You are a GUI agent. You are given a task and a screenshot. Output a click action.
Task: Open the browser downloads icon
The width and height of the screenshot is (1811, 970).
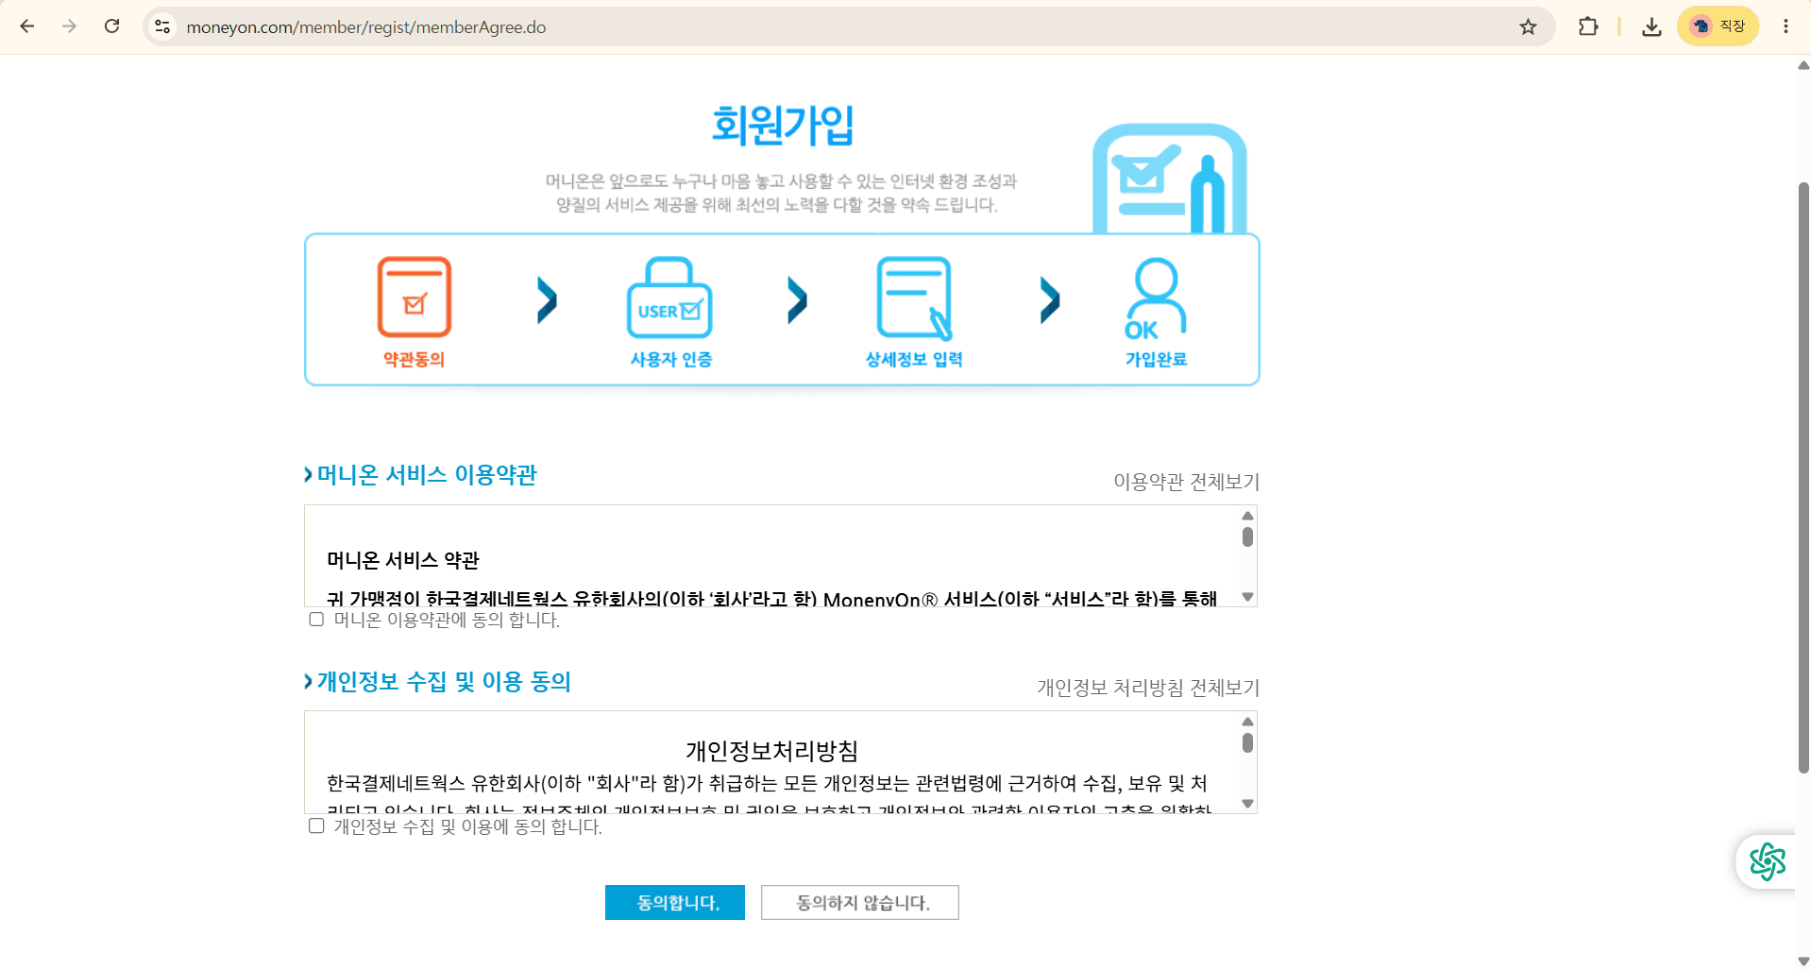(x=1651, y=26)
